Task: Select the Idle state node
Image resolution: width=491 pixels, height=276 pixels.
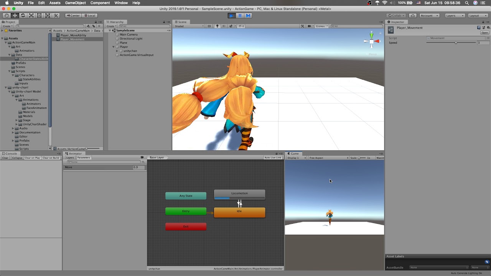Action: point(239,212)
